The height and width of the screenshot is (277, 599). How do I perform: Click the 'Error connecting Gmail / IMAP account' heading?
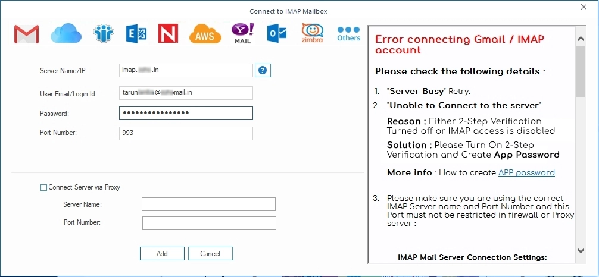click(460, 45)
